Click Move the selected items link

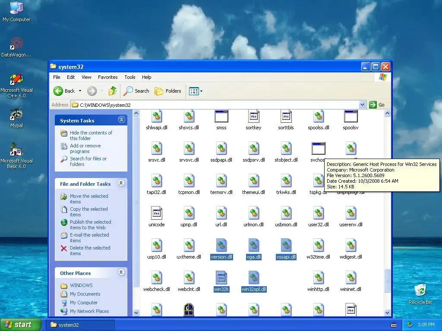click(x=89, y=199)
